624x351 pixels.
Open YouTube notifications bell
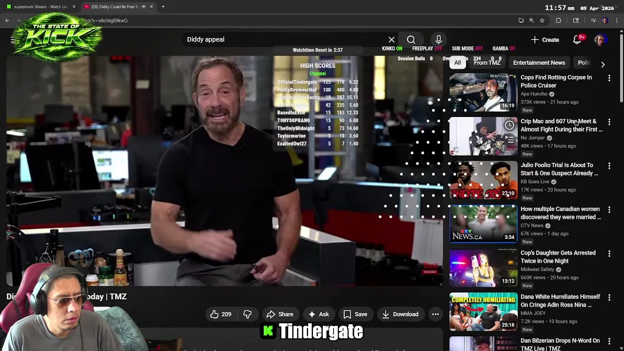point(577,39)
